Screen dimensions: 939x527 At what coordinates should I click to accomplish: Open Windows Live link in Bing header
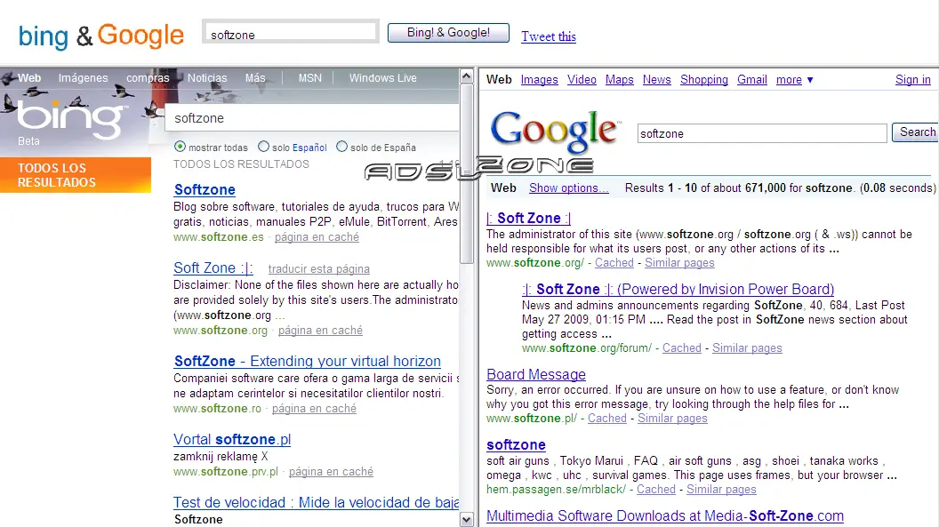pyautogui.click(x=382, y=78)
